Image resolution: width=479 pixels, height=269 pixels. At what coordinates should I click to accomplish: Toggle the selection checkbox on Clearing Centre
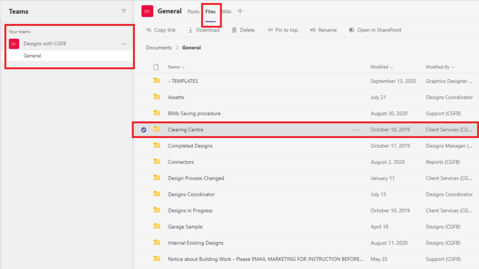(144, 129)
